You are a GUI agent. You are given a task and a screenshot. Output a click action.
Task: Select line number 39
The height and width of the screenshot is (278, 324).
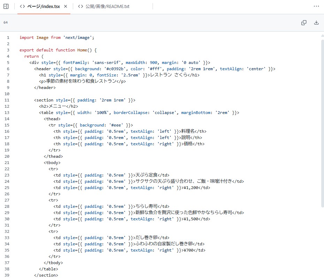[7, 275]
